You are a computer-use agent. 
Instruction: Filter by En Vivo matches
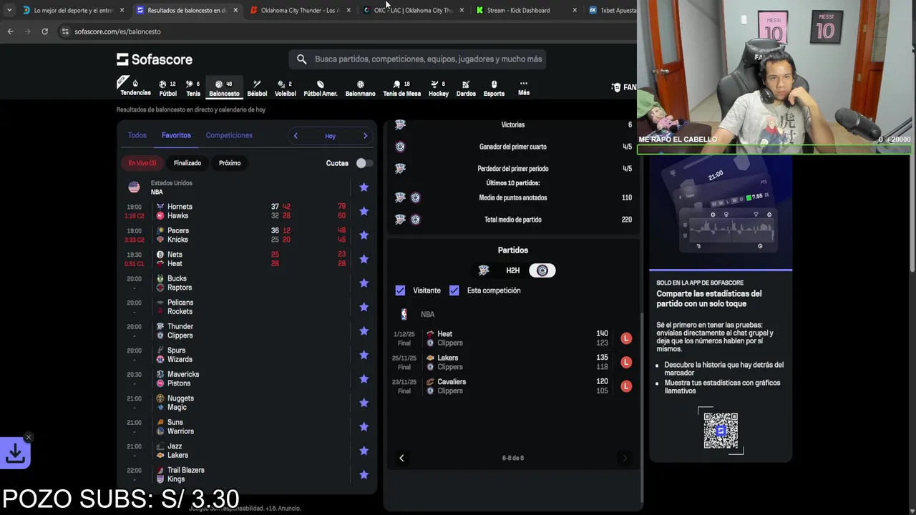[x=142, y=163]
